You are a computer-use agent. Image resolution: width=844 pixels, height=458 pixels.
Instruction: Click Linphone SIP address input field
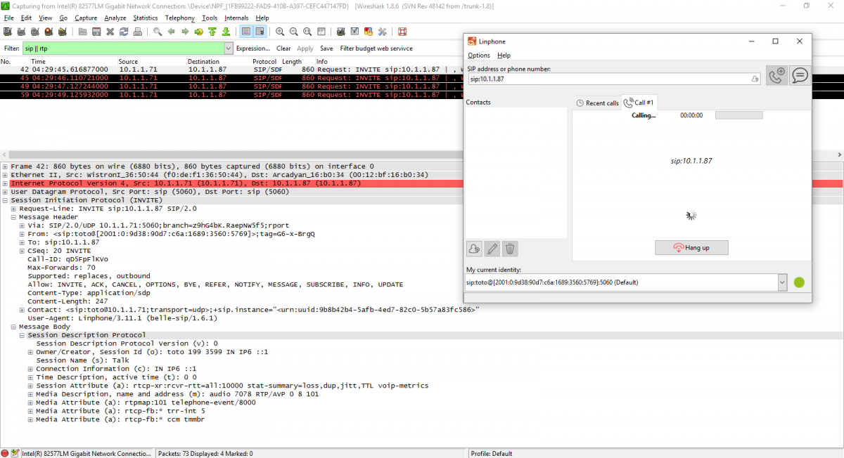click(615, 79)
